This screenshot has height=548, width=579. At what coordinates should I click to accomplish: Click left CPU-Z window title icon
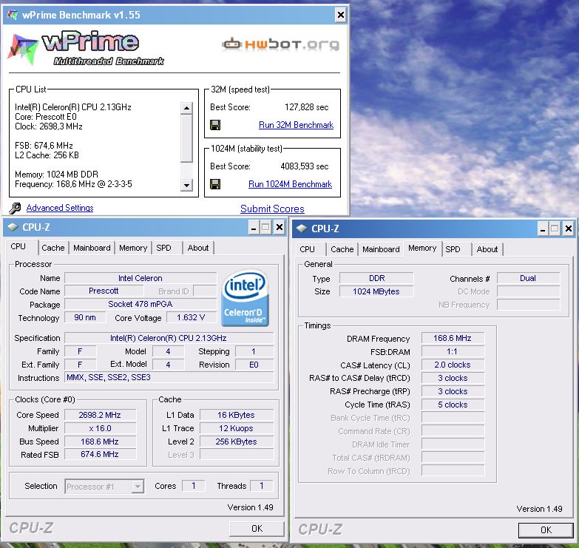[x=13, y=227]
